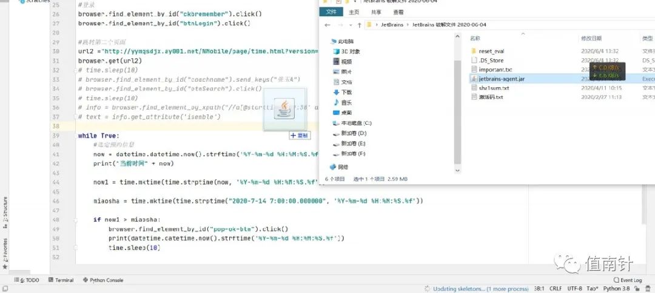
Task: Click the 破解文件 2020-06-04 breadcrumb segment
Action: pyautogui.click(x=449, y=25)
